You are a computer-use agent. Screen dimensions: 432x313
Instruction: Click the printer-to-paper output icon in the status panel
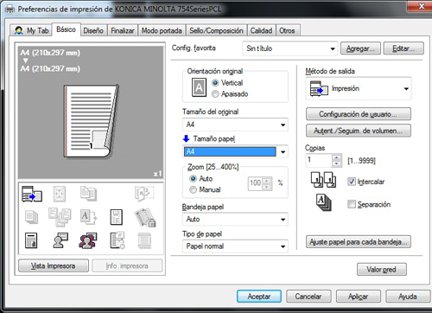[x=32, y=194]
